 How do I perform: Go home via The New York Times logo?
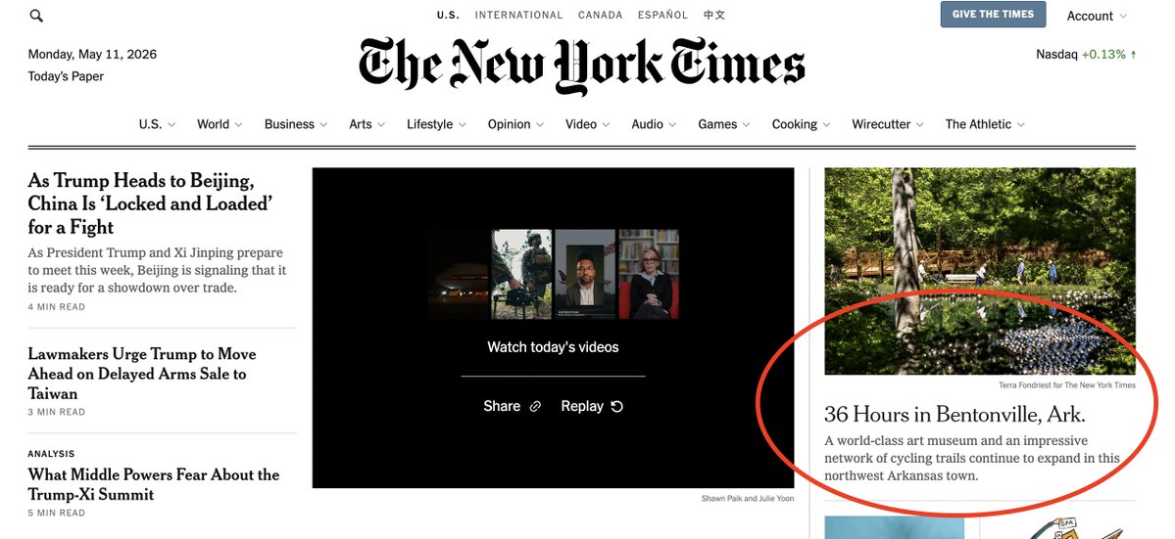581,66
